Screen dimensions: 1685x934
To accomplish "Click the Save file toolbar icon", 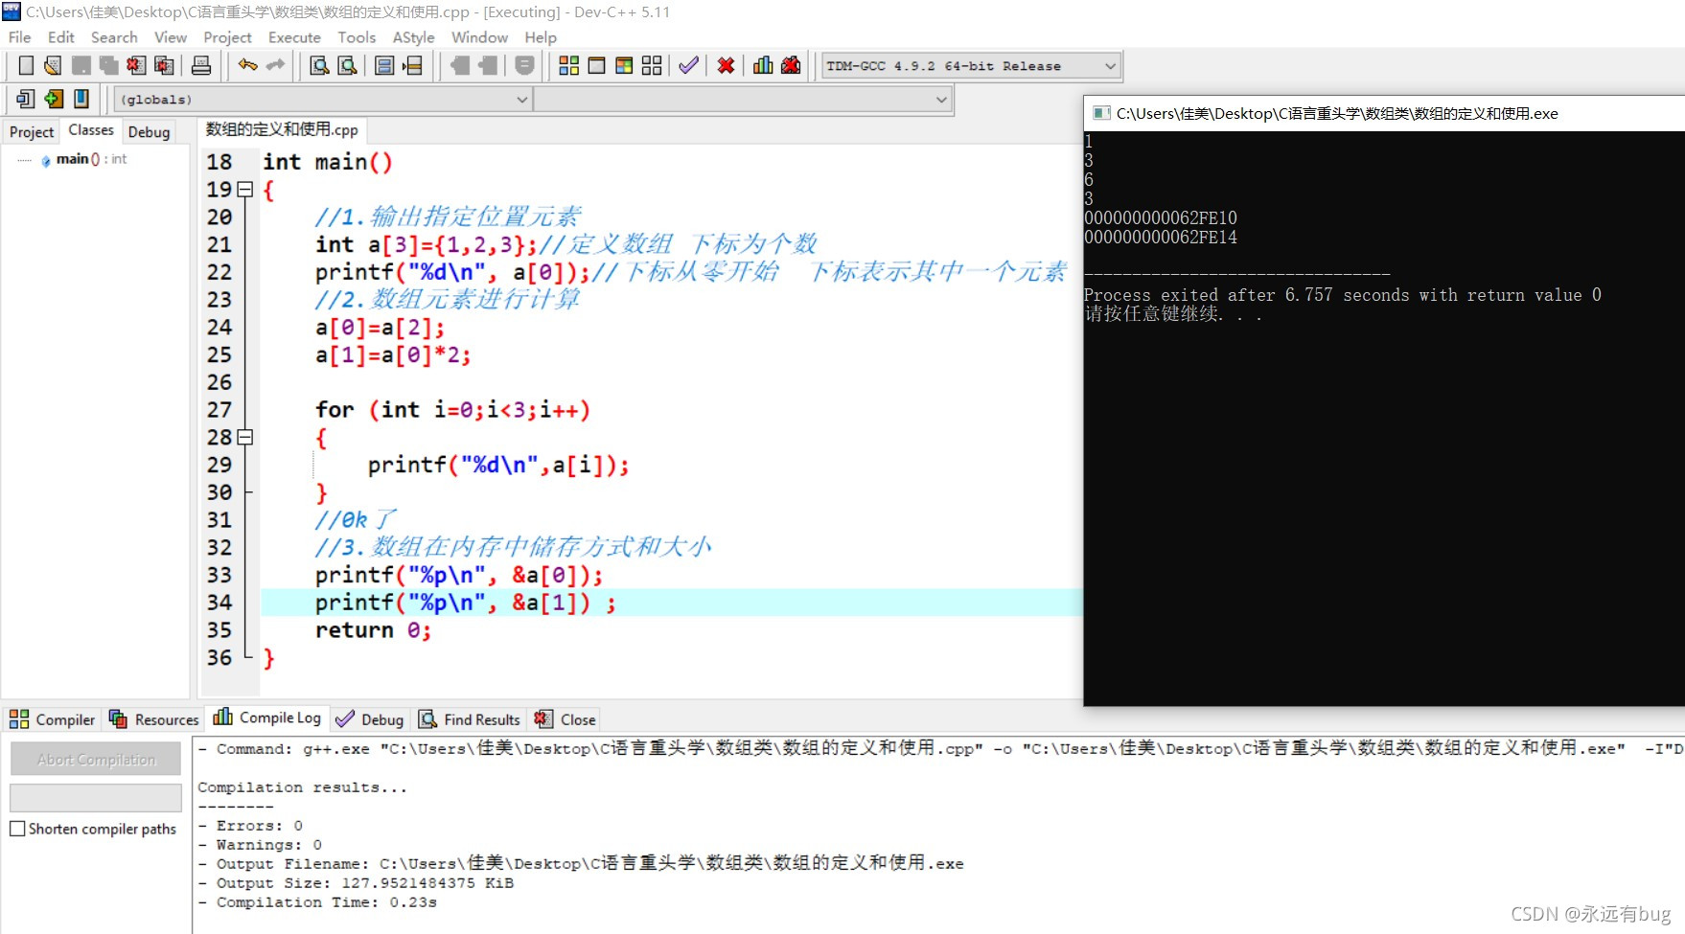I will [81, 65].
